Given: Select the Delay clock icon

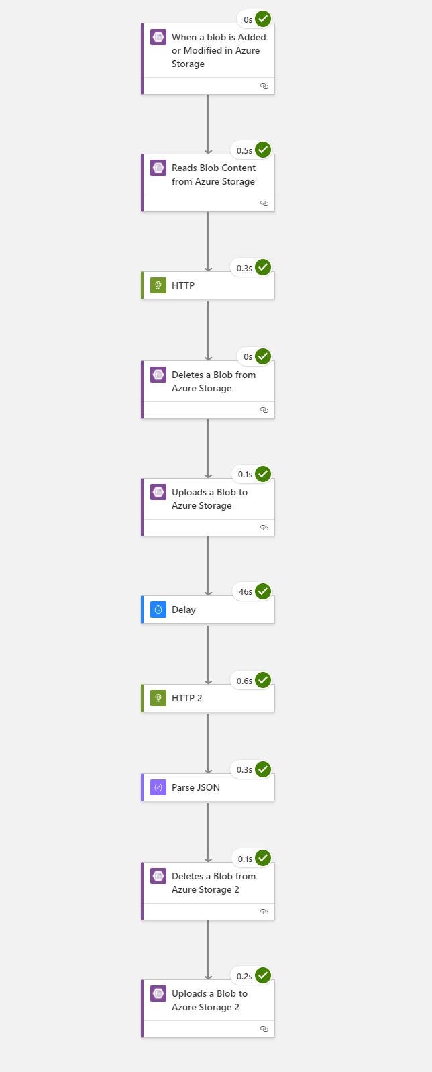Looking at the screenshot, I should coord(158,610).
